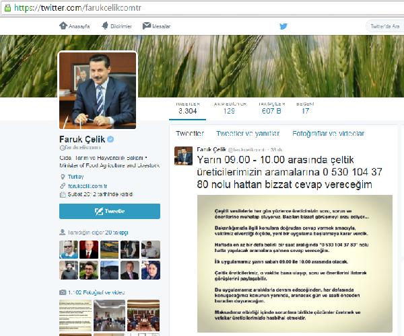The image size is (404, 336).
Task: Click the location pin icon beside Turkey
Action: click(x=63, y=177)
